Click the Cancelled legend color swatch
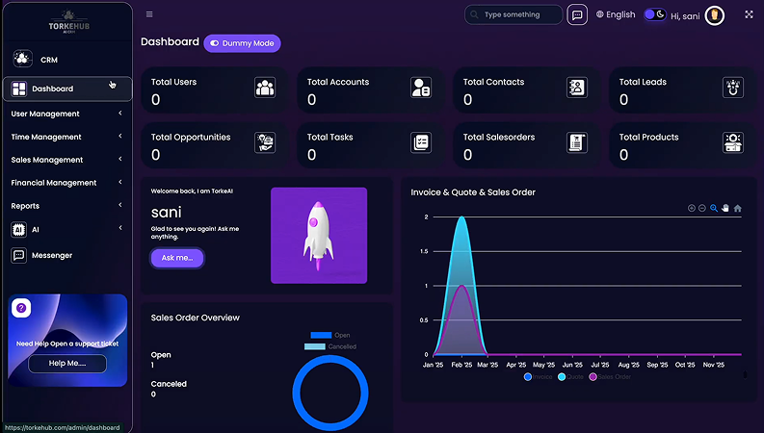Screen dimensions: 764x433 (315, 346)
